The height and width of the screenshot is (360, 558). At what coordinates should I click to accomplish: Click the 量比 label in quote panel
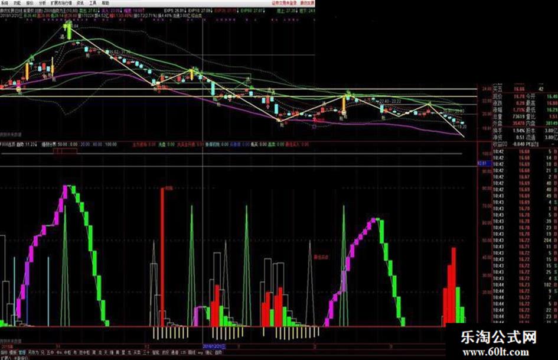[x=531, y=116]
